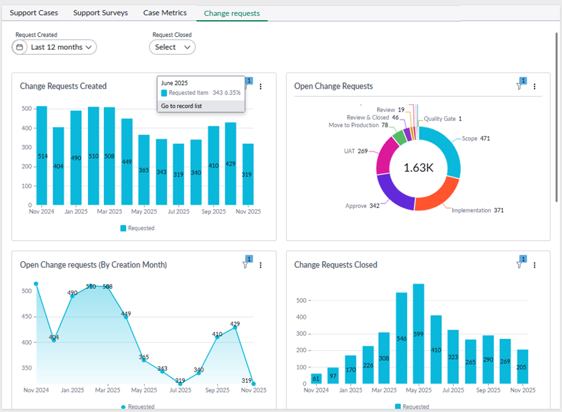This screenshot has width=562, height=412.
Task: Open three-dot menu on Open Change Requests card
Action: click(535, 87)
